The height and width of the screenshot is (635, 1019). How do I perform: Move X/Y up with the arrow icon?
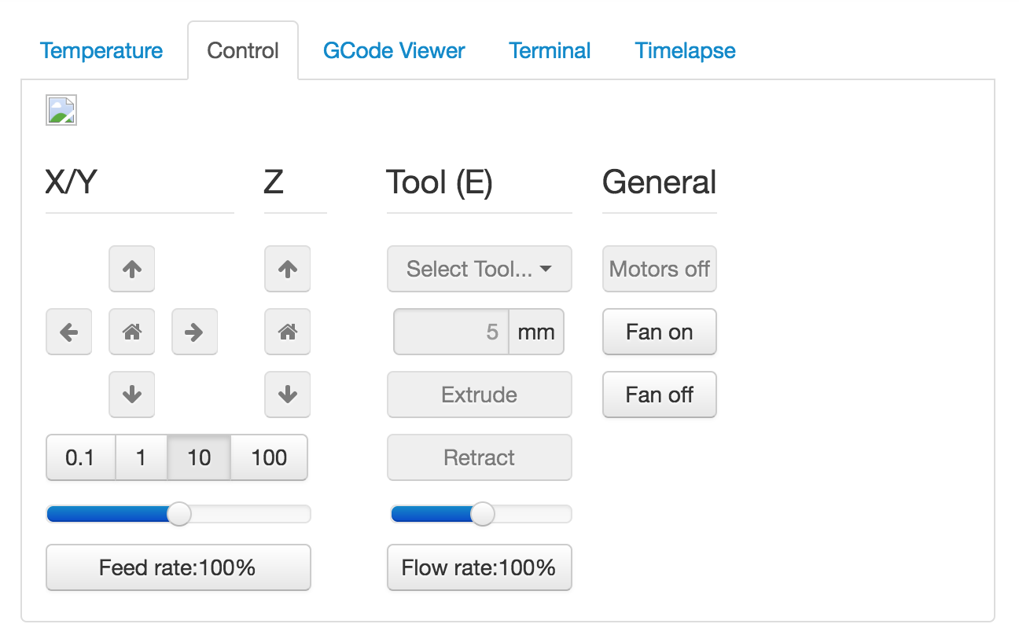pos(131,269)
